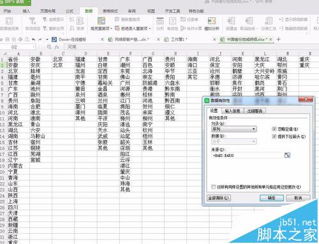Screen dimensions: 319x244
Task: Close the 工作簿1 document tab
Action: click(214, 39)
